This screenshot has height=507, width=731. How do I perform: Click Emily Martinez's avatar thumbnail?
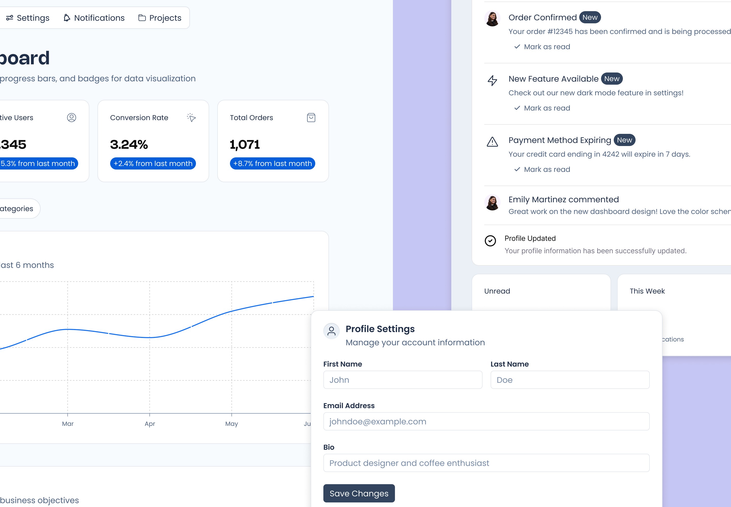(492, 203)
